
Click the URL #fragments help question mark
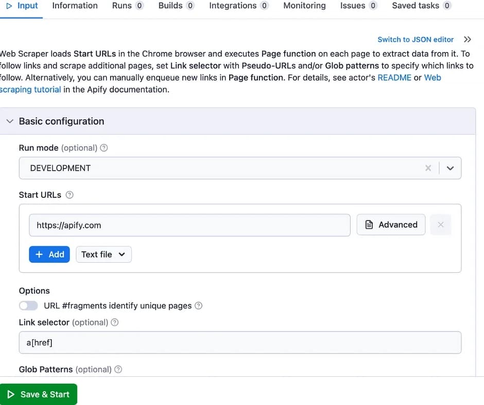click(199, 305)
